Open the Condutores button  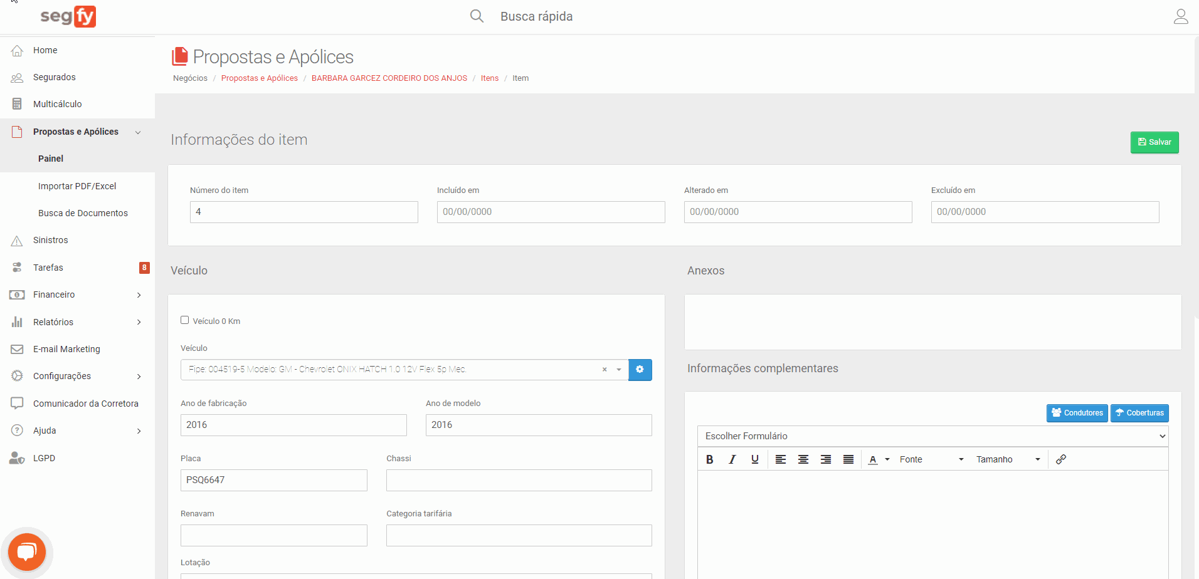point(1077,413)
